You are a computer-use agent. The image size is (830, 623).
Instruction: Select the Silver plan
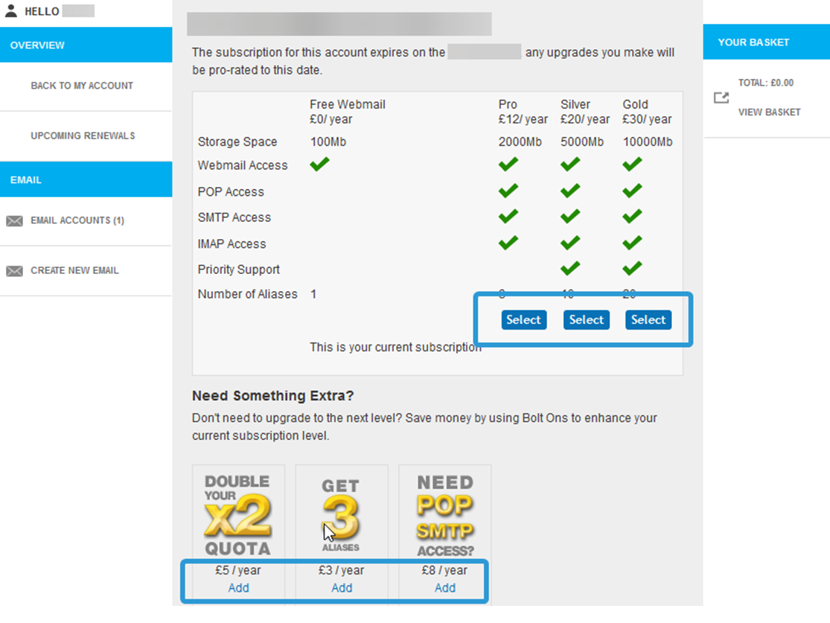(x=586, y=320)
